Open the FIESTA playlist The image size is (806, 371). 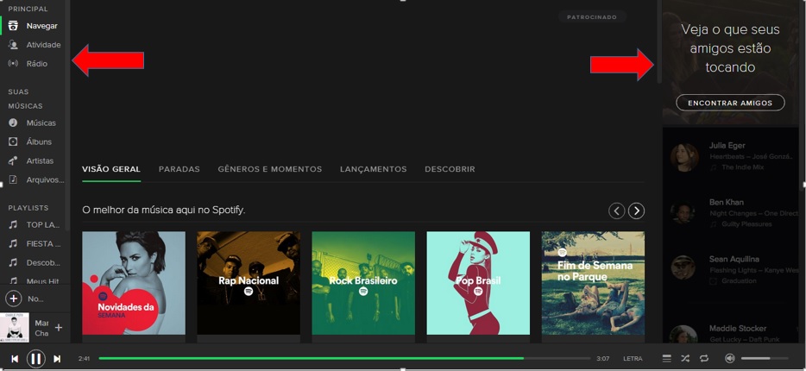tap(35, 243)
